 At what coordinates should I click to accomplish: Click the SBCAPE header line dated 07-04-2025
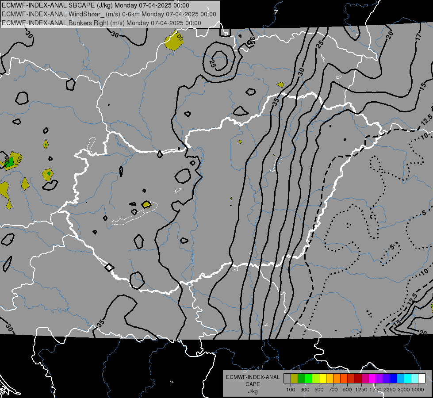tap(96, 5)
